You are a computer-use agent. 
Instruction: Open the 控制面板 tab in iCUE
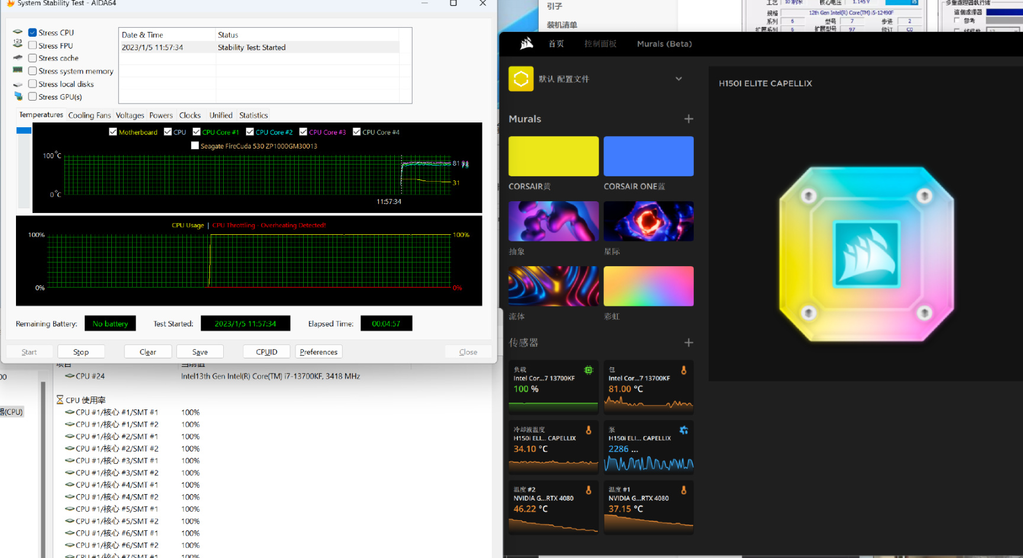[x=600, y=44]
